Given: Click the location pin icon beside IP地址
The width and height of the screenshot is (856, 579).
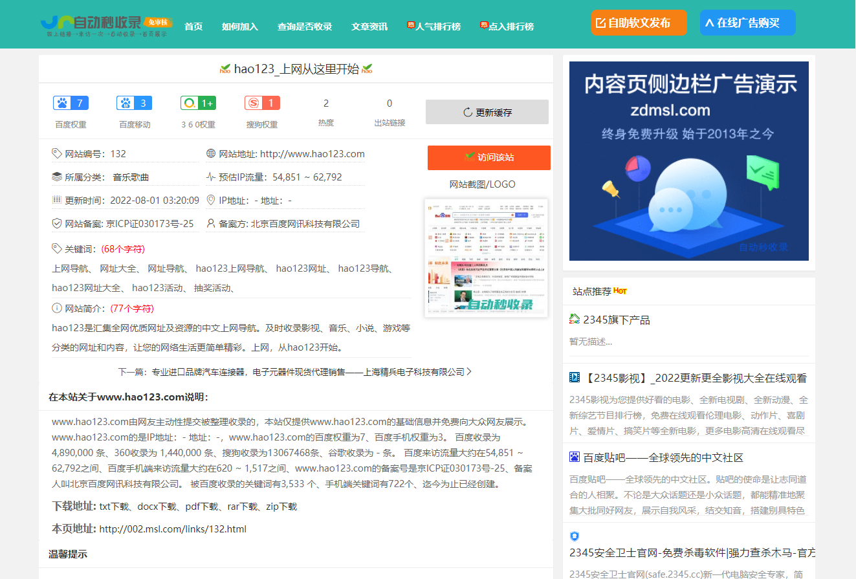Looking at the screenshot, I should point(211,200).
